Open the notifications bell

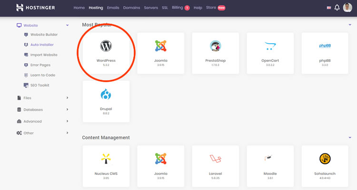click(337, 8)
